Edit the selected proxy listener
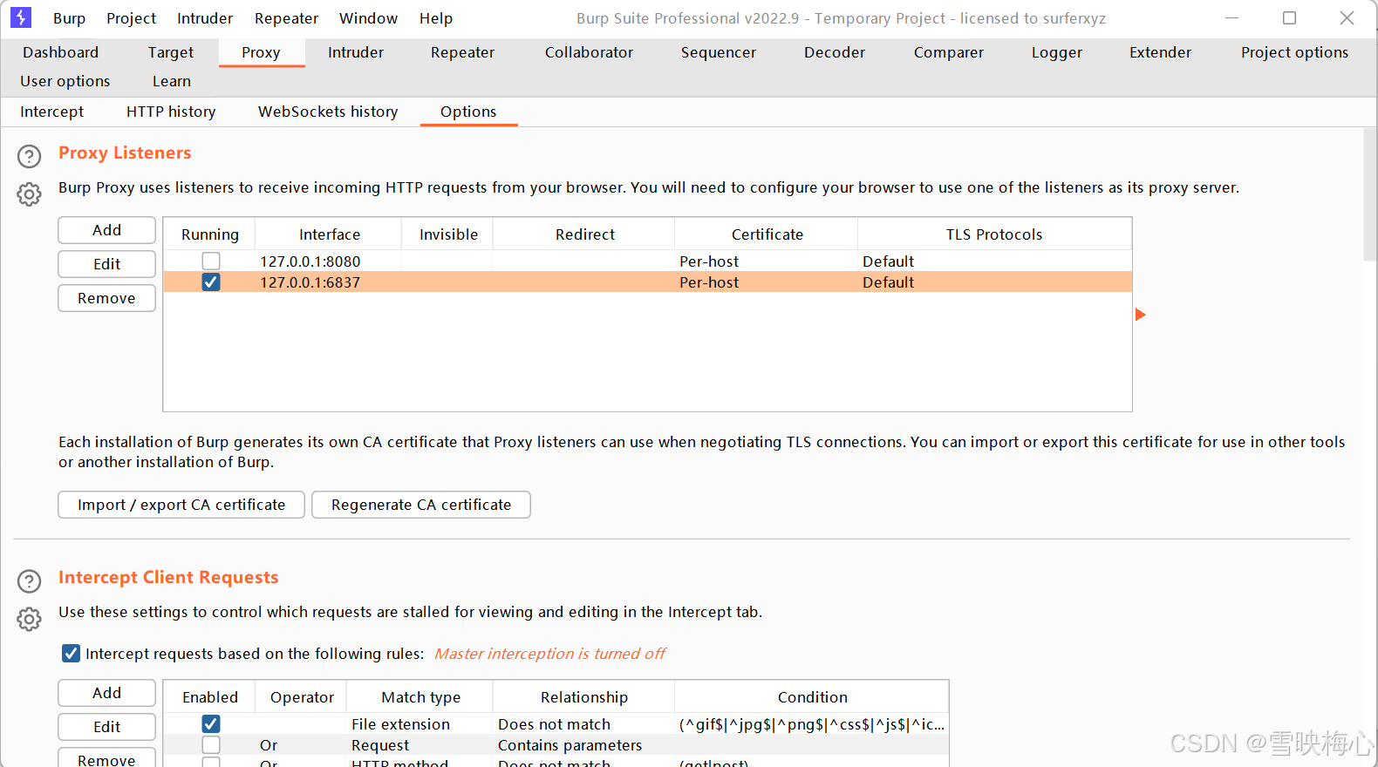This screenshot has width=1378, height=767. (106, 264)
